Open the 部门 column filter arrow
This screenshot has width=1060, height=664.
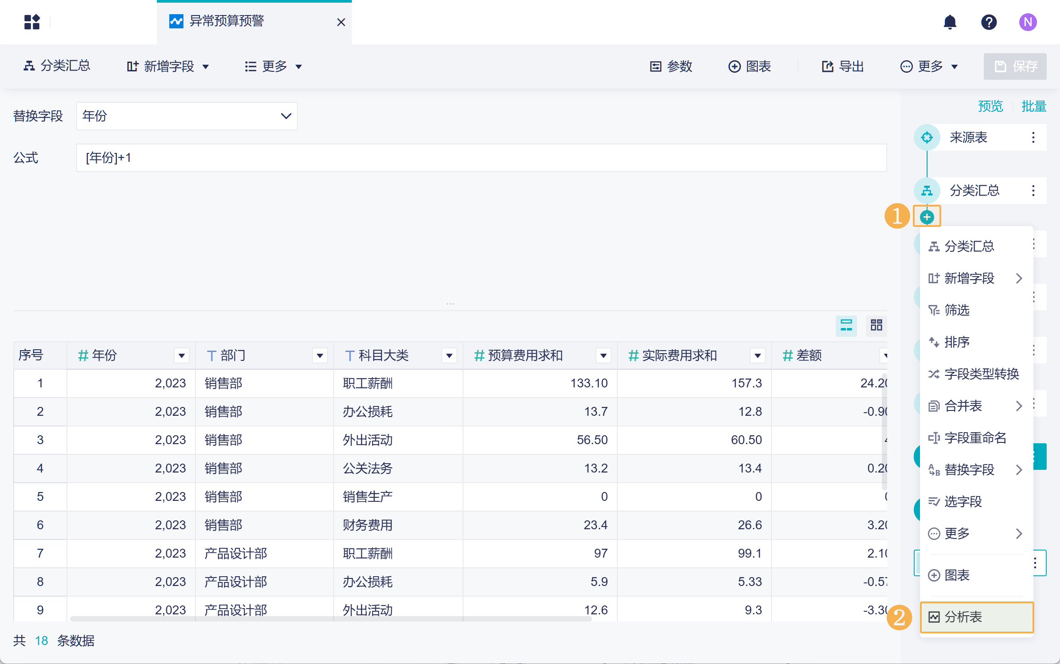point(320,355)
